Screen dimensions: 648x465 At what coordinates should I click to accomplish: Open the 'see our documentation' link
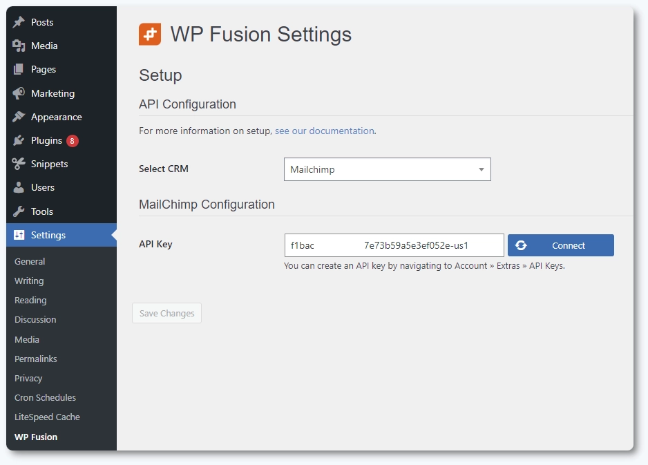coord(324,131)
